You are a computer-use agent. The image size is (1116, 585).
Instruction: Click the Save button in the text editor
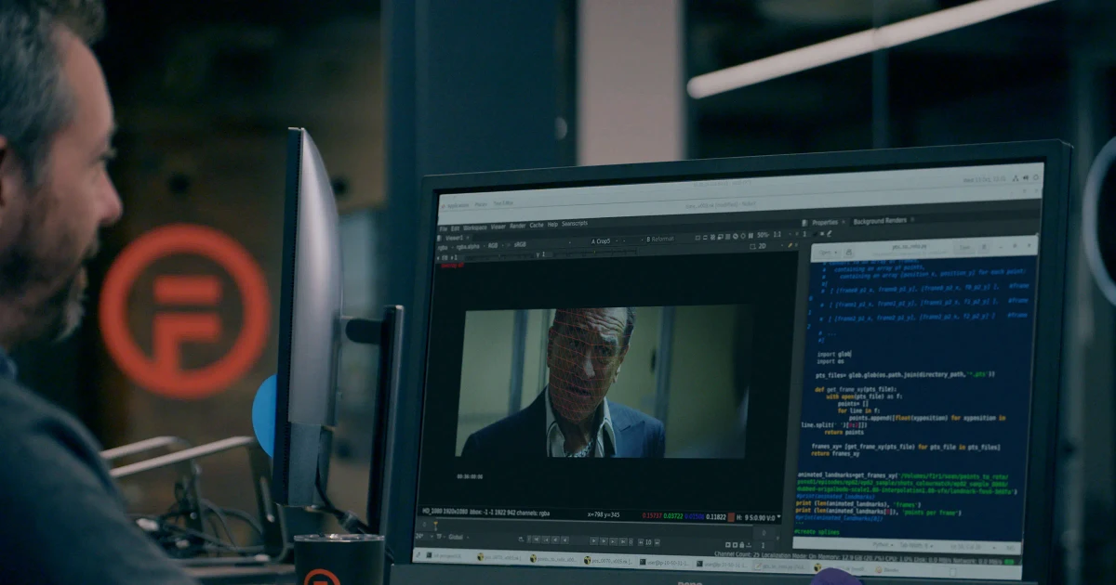[963, 247]
